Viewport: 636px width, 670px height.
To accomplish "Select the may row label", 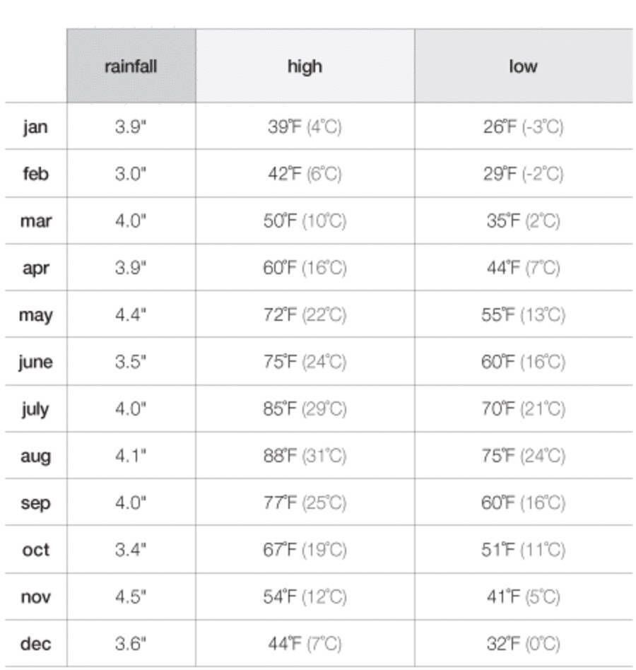I will [35, 315].
